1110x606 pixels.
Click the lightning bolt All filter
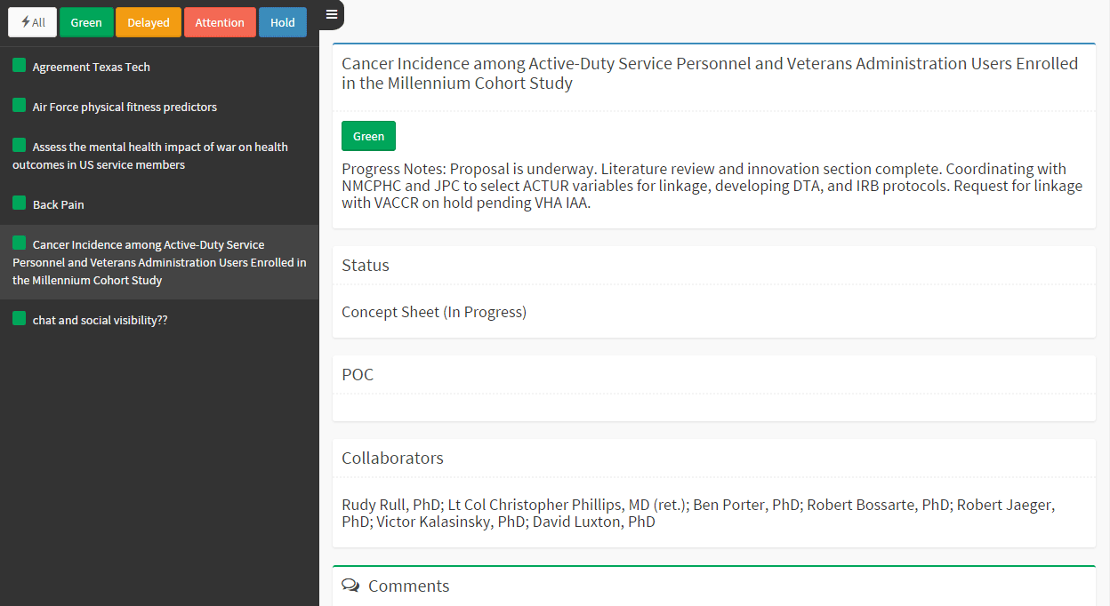tap(33, 22)
